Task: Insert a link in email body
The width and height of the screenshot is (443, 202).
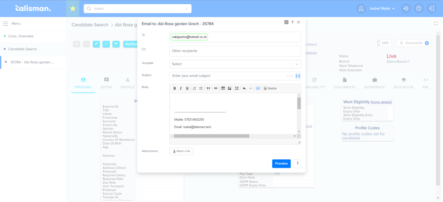Action: click(216, 88)
